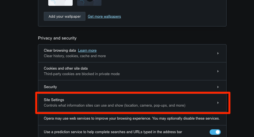The image size is (254, 137).
Task: Click the 'Privacy and security' section heading
Action: 57,38
